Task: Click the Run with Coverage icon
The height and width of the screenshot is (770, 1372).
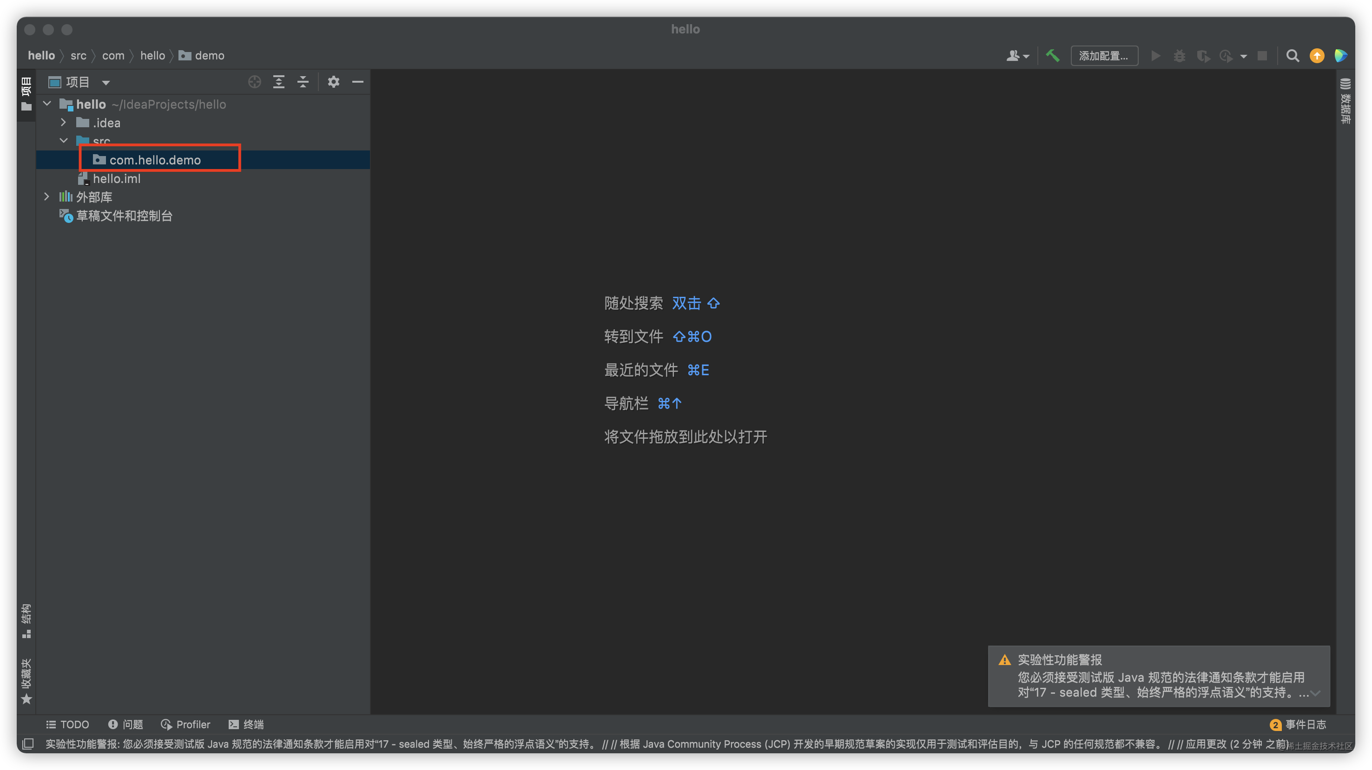Action: [1203, 56]
